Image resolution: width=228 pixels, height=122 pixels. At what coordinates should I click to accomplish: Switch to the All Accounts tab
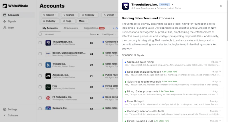(x=70, y=28)
